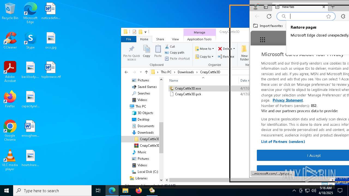This screenshot has height=196, width=349.
Task: Click Import favorites in Edge
Action: coord(268,26)
